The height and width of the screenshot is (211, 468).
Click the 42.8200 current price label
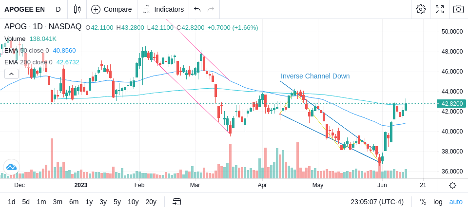coord(451,104)
